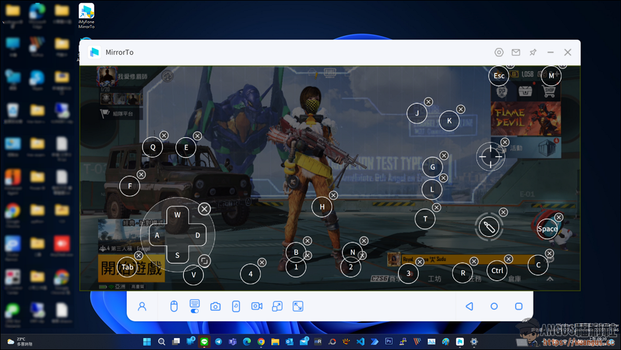621x350 pixels.
Task: Start screen recording with the video camera icon
Action: 256,306
